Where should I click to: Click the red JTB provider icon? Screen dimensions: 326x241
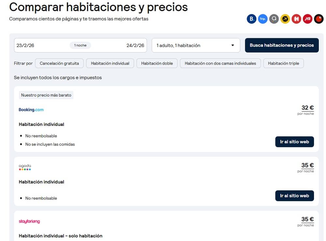tap(307, 19)
